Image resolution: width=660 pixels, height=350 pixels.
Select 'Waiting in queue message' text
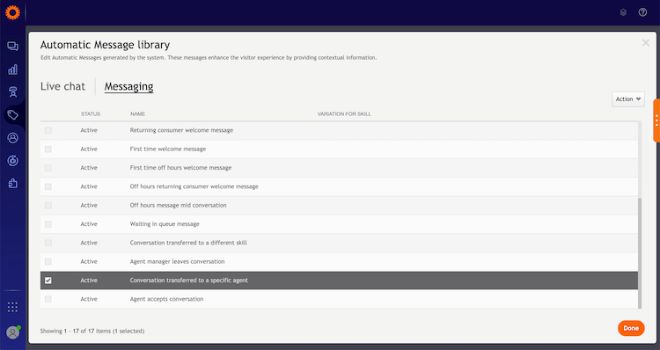click(x=165, y=224)
